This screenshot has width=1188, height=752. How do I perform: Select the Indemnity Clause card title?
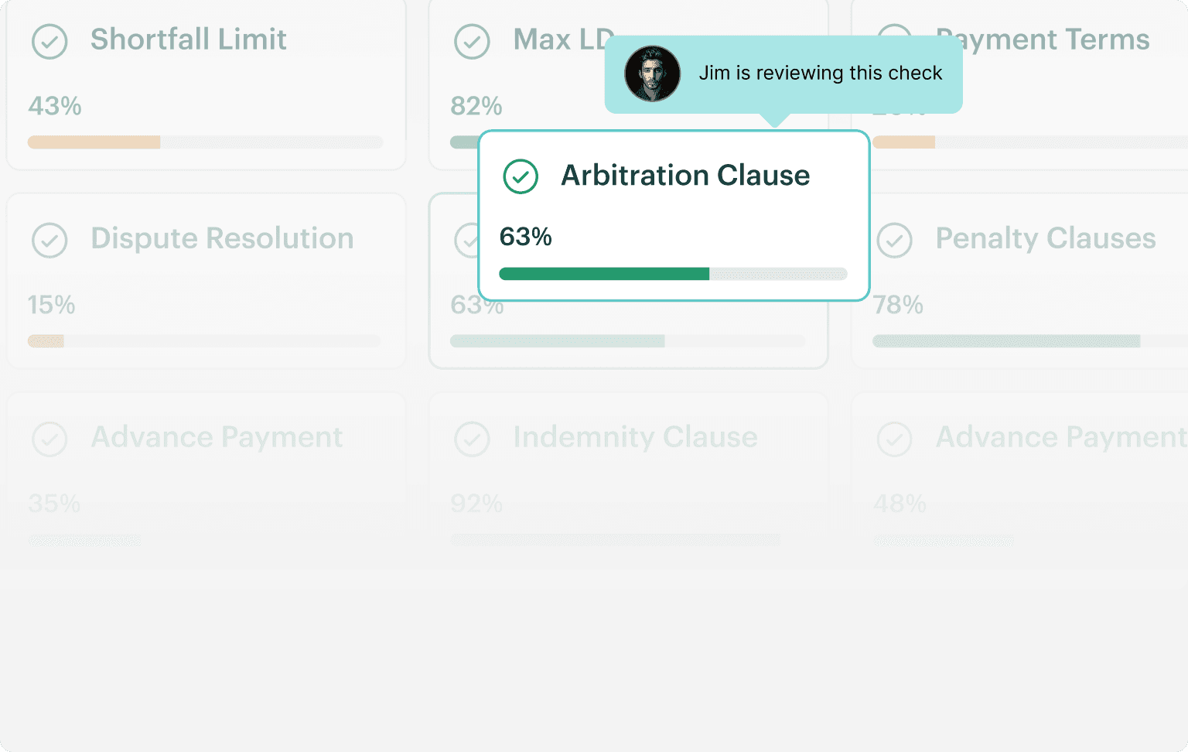(x=635, y=437)
